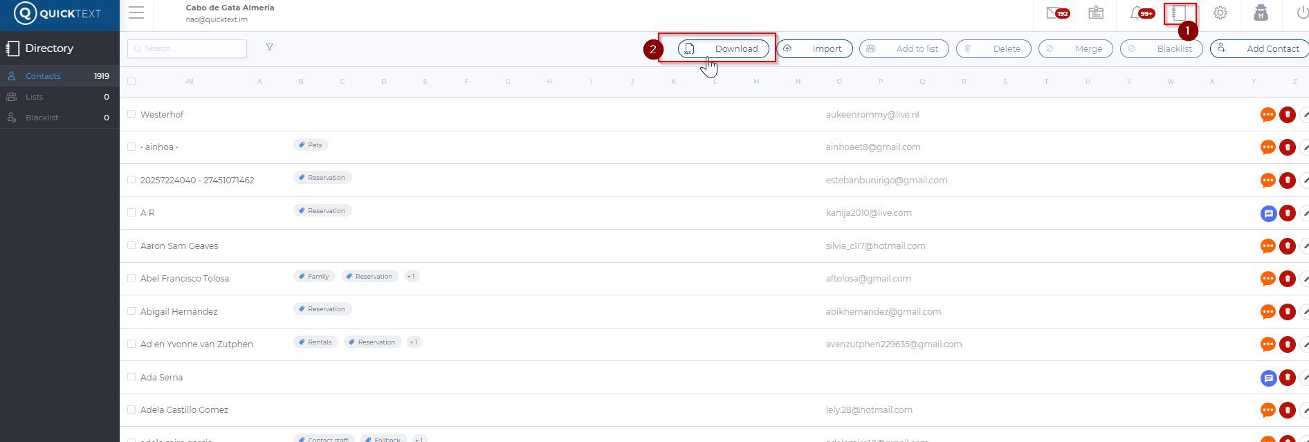Open chat with A R contact
Image resolution: width=1309 pixels, height=442 pixels.
click(1267, 214)
